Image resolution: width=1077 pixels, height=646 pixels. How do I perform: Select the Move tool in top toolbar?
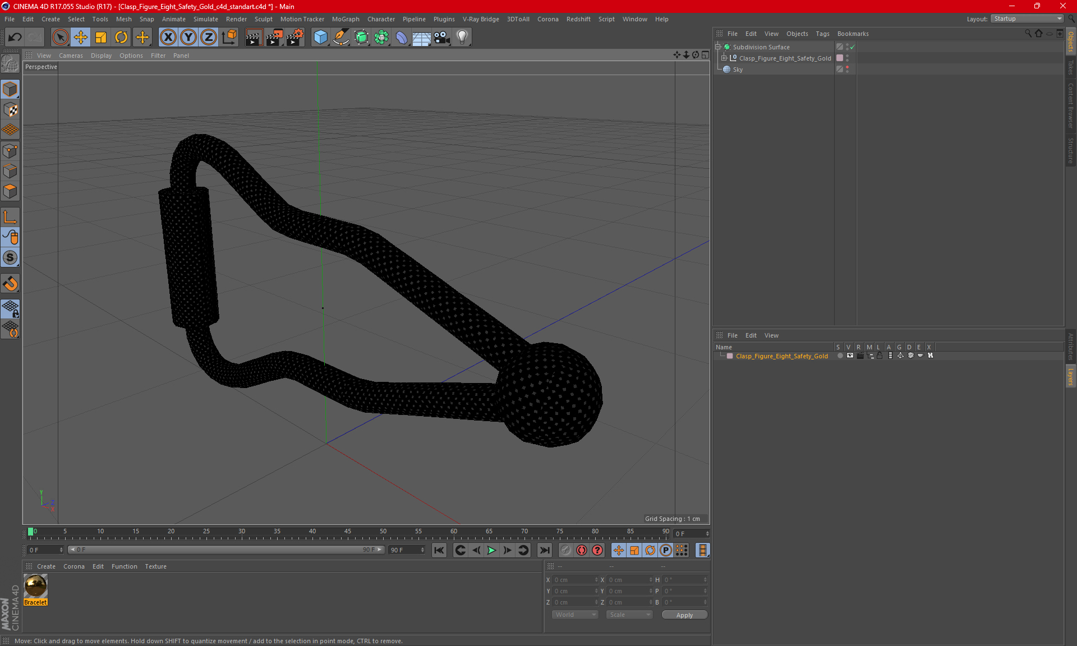point(81,38)
